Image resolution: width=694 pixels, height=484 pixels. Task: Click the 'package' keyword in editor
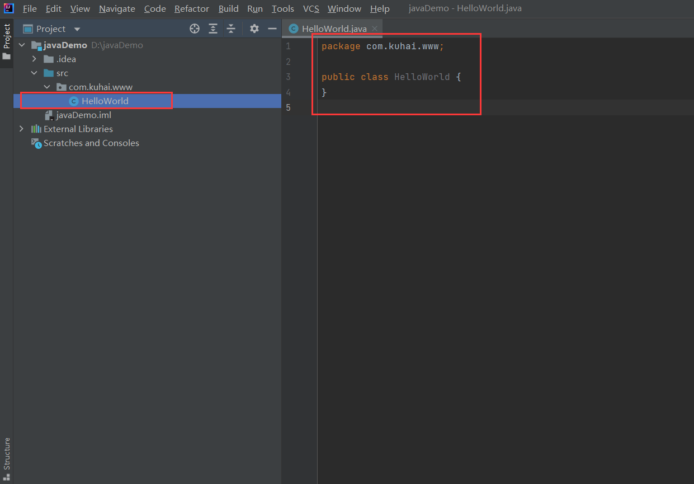point(341,46)
